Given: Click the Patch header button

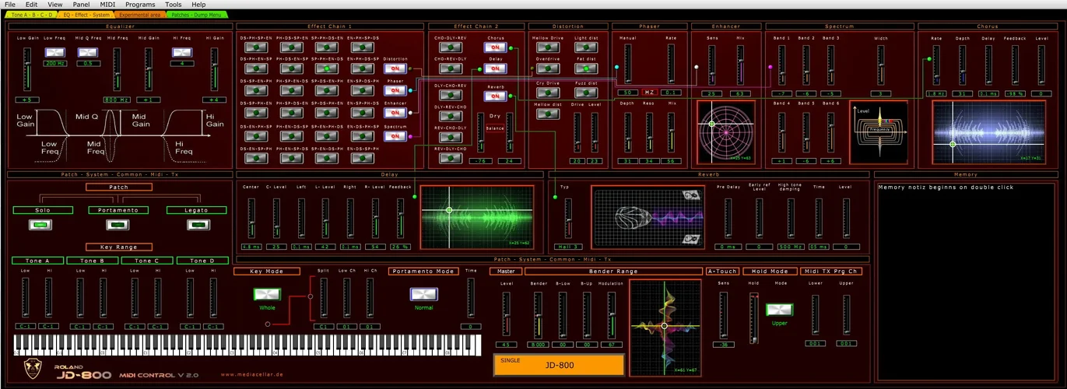Looking at the screenshot, I should click(118, 187).
